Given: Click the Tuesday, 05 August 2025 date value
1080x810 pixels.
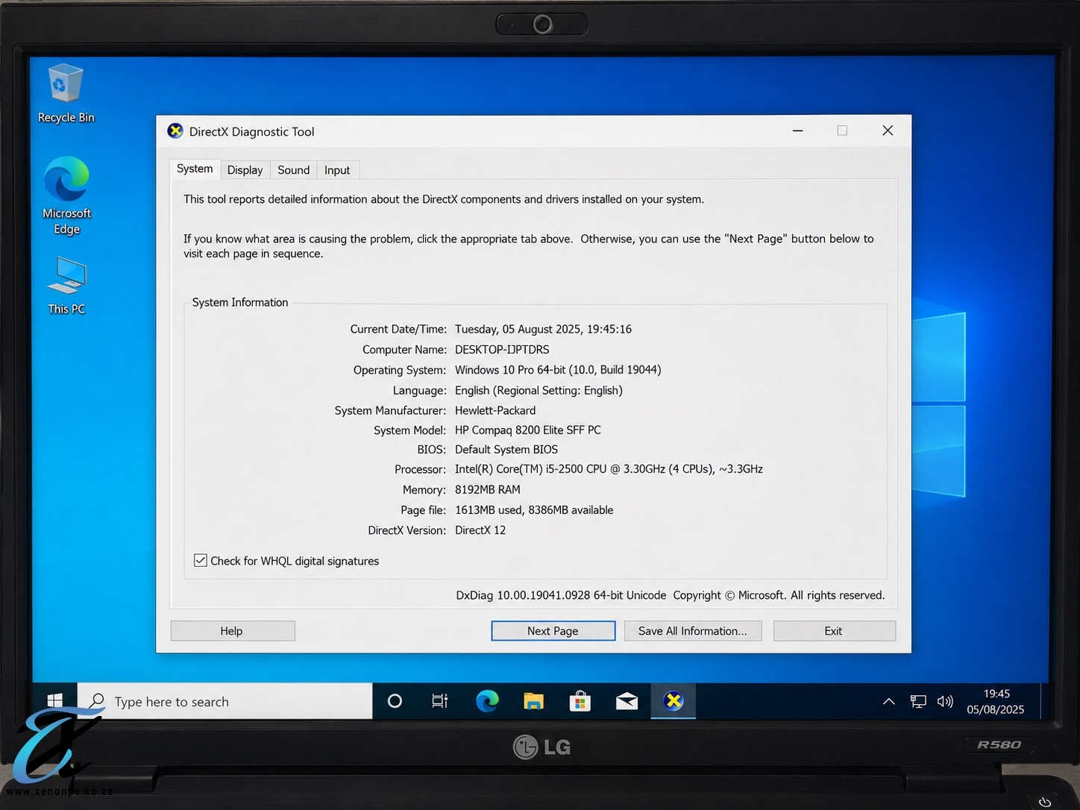Looking at the screenshot, I should pyautogui.click(x=543, y=329).
